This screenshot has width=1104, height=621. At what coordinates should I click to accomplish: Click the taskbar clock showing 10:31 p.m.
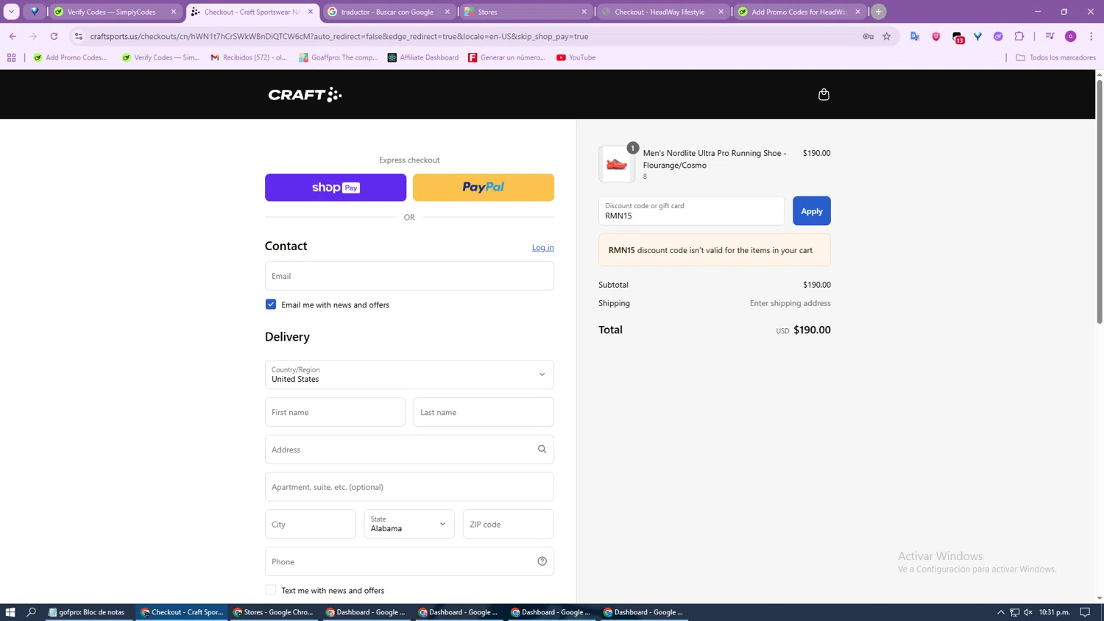[x=1055, y=612]
